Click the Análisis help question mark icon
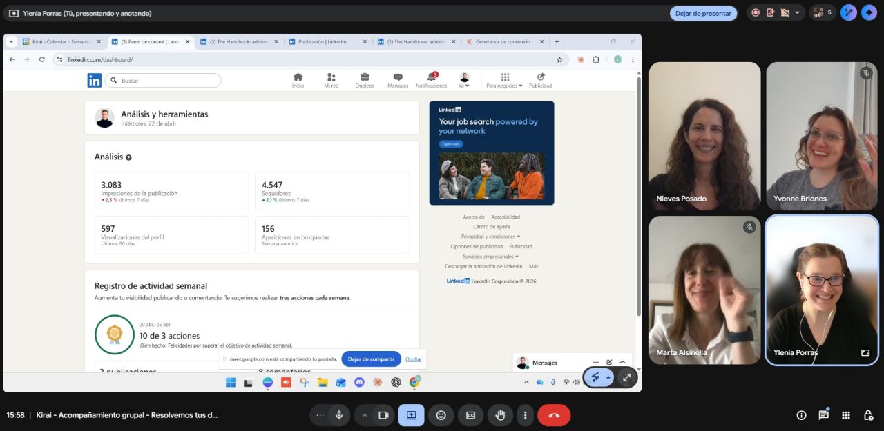 (128, 157)
